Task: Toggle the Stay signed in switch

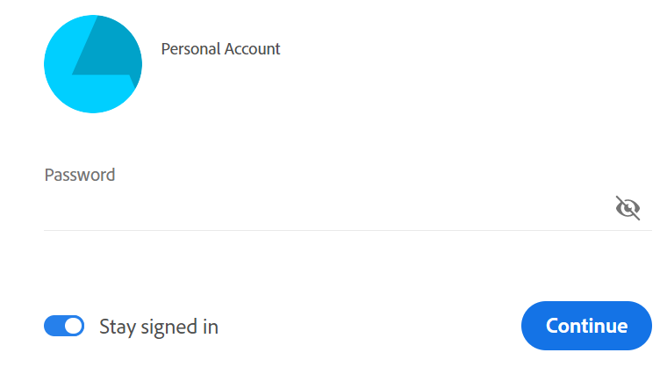Action: [64, 327]
